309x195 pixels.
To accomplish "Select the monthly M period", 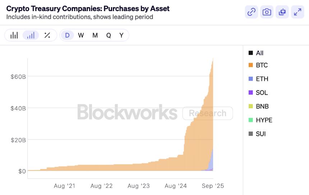I will pos(95,35).
